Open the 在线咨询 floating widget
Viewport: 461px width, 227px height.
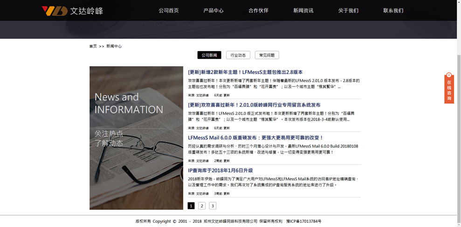pyautogui.click(x=449, y=88)
